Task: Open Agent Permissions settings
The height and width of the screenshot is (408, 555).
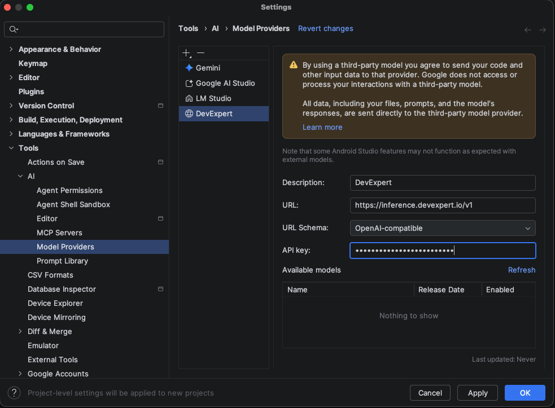Action: point(69,190)
